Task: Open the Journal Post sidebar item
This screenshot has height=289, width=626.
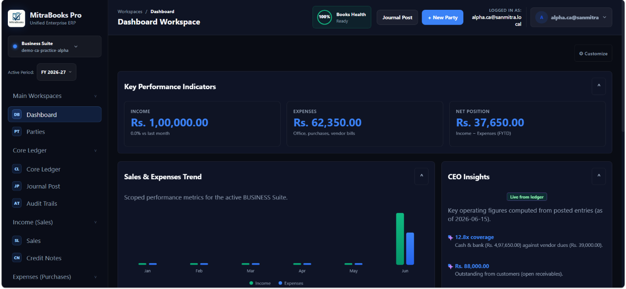Action: click(x=54, y=186)
